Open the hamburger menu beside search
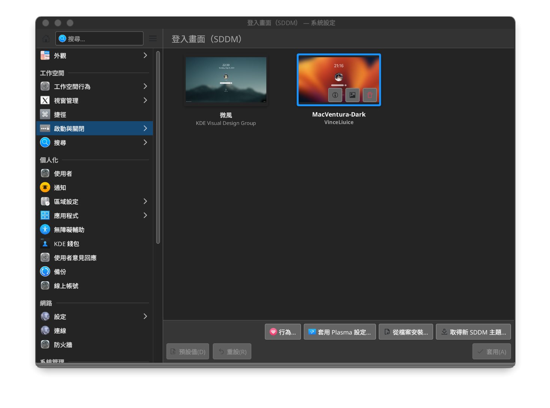The height and width of the screenshot is (408, 550). [153, 38]
